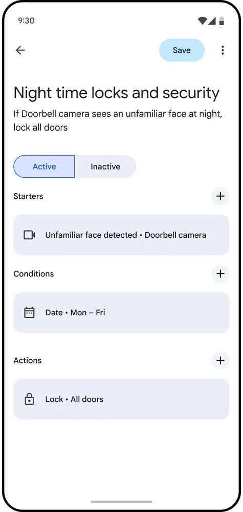This screenshot has width=243, height=512.
Task: Click the doorbell camera video icon
Action: pos(30,235)
